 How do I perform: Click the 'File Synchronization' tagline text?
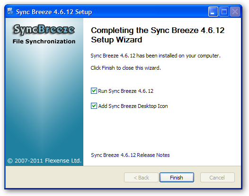pos(44,41)
